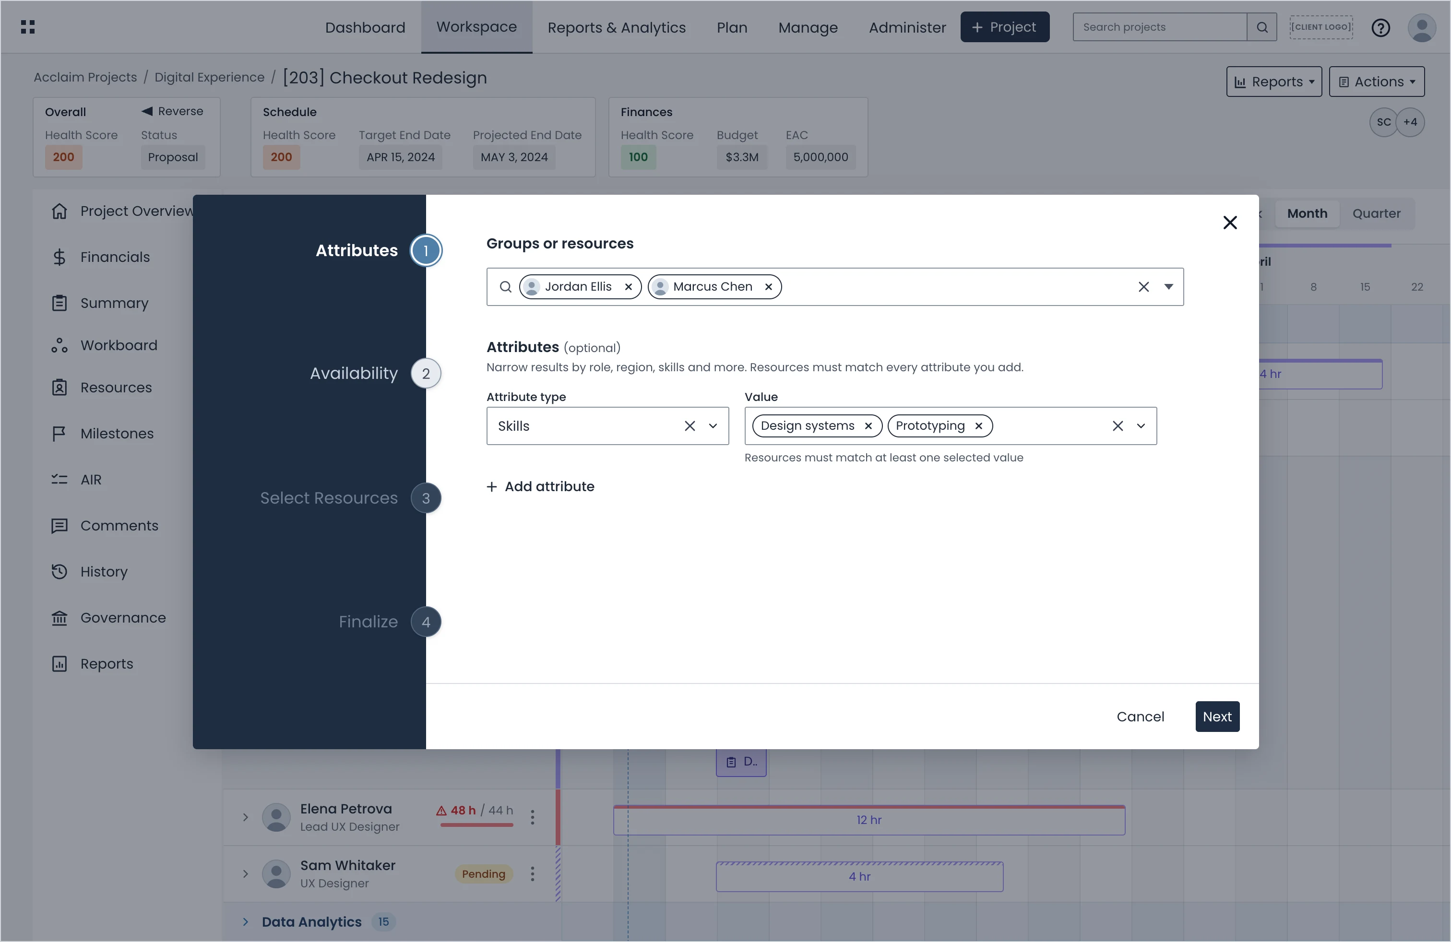Click the SC member avatar
The width and height of the screenshot is (1451, 942).
(x=1383, y=122)
